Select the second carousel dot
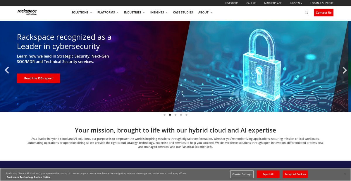 click(x=170, y=115)
